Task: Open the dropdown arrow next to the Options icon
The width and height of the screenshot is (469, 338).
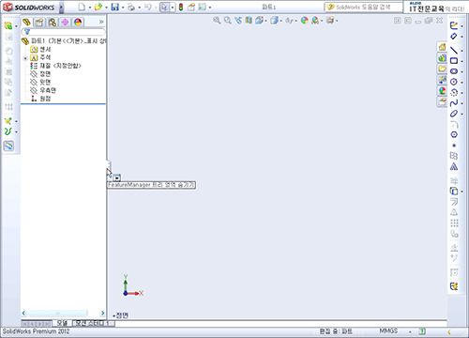Action: (x=210, y=8)
